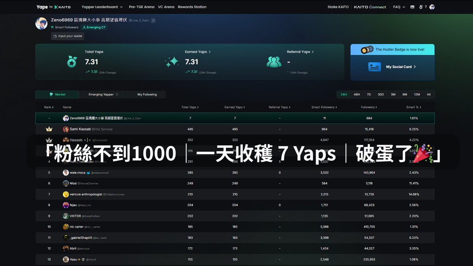Click the small icon after @Live_2_Earn handle

point(153,20)
